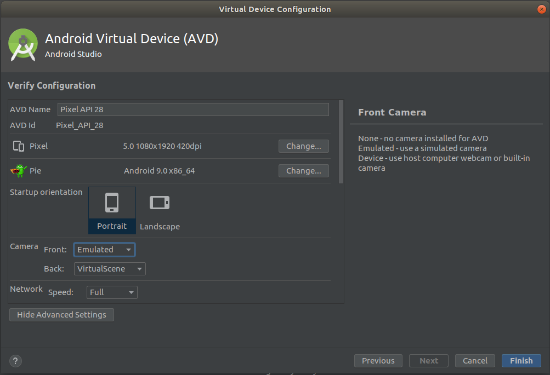Toggle startup orientation to Landscape
The image size is (550, 375).
[x=159, y=210]
